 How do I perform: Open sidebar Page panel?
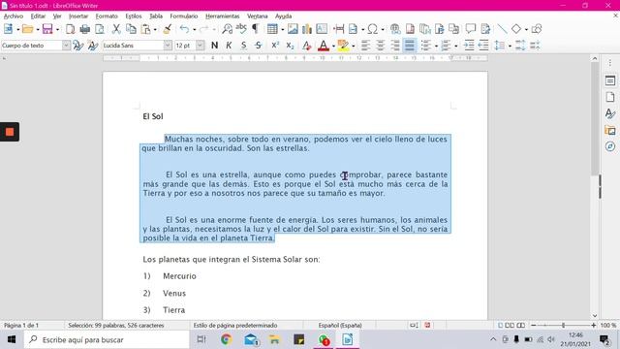pyautogui.click(x=610, y=97)
